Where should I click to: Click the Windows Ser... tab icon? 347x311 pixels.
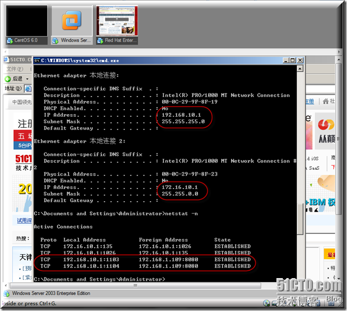[55, 40]
